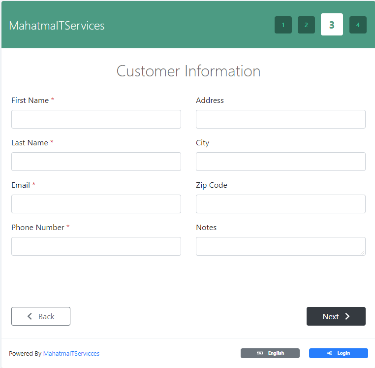Click the MahatmaITServices header title

click(57, 26)
